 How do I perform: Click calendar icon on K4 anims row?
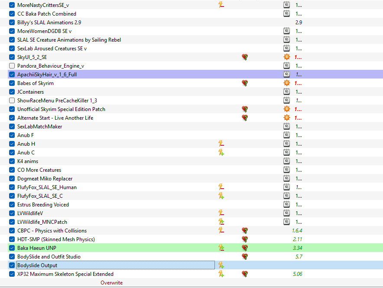click(286, 161)
